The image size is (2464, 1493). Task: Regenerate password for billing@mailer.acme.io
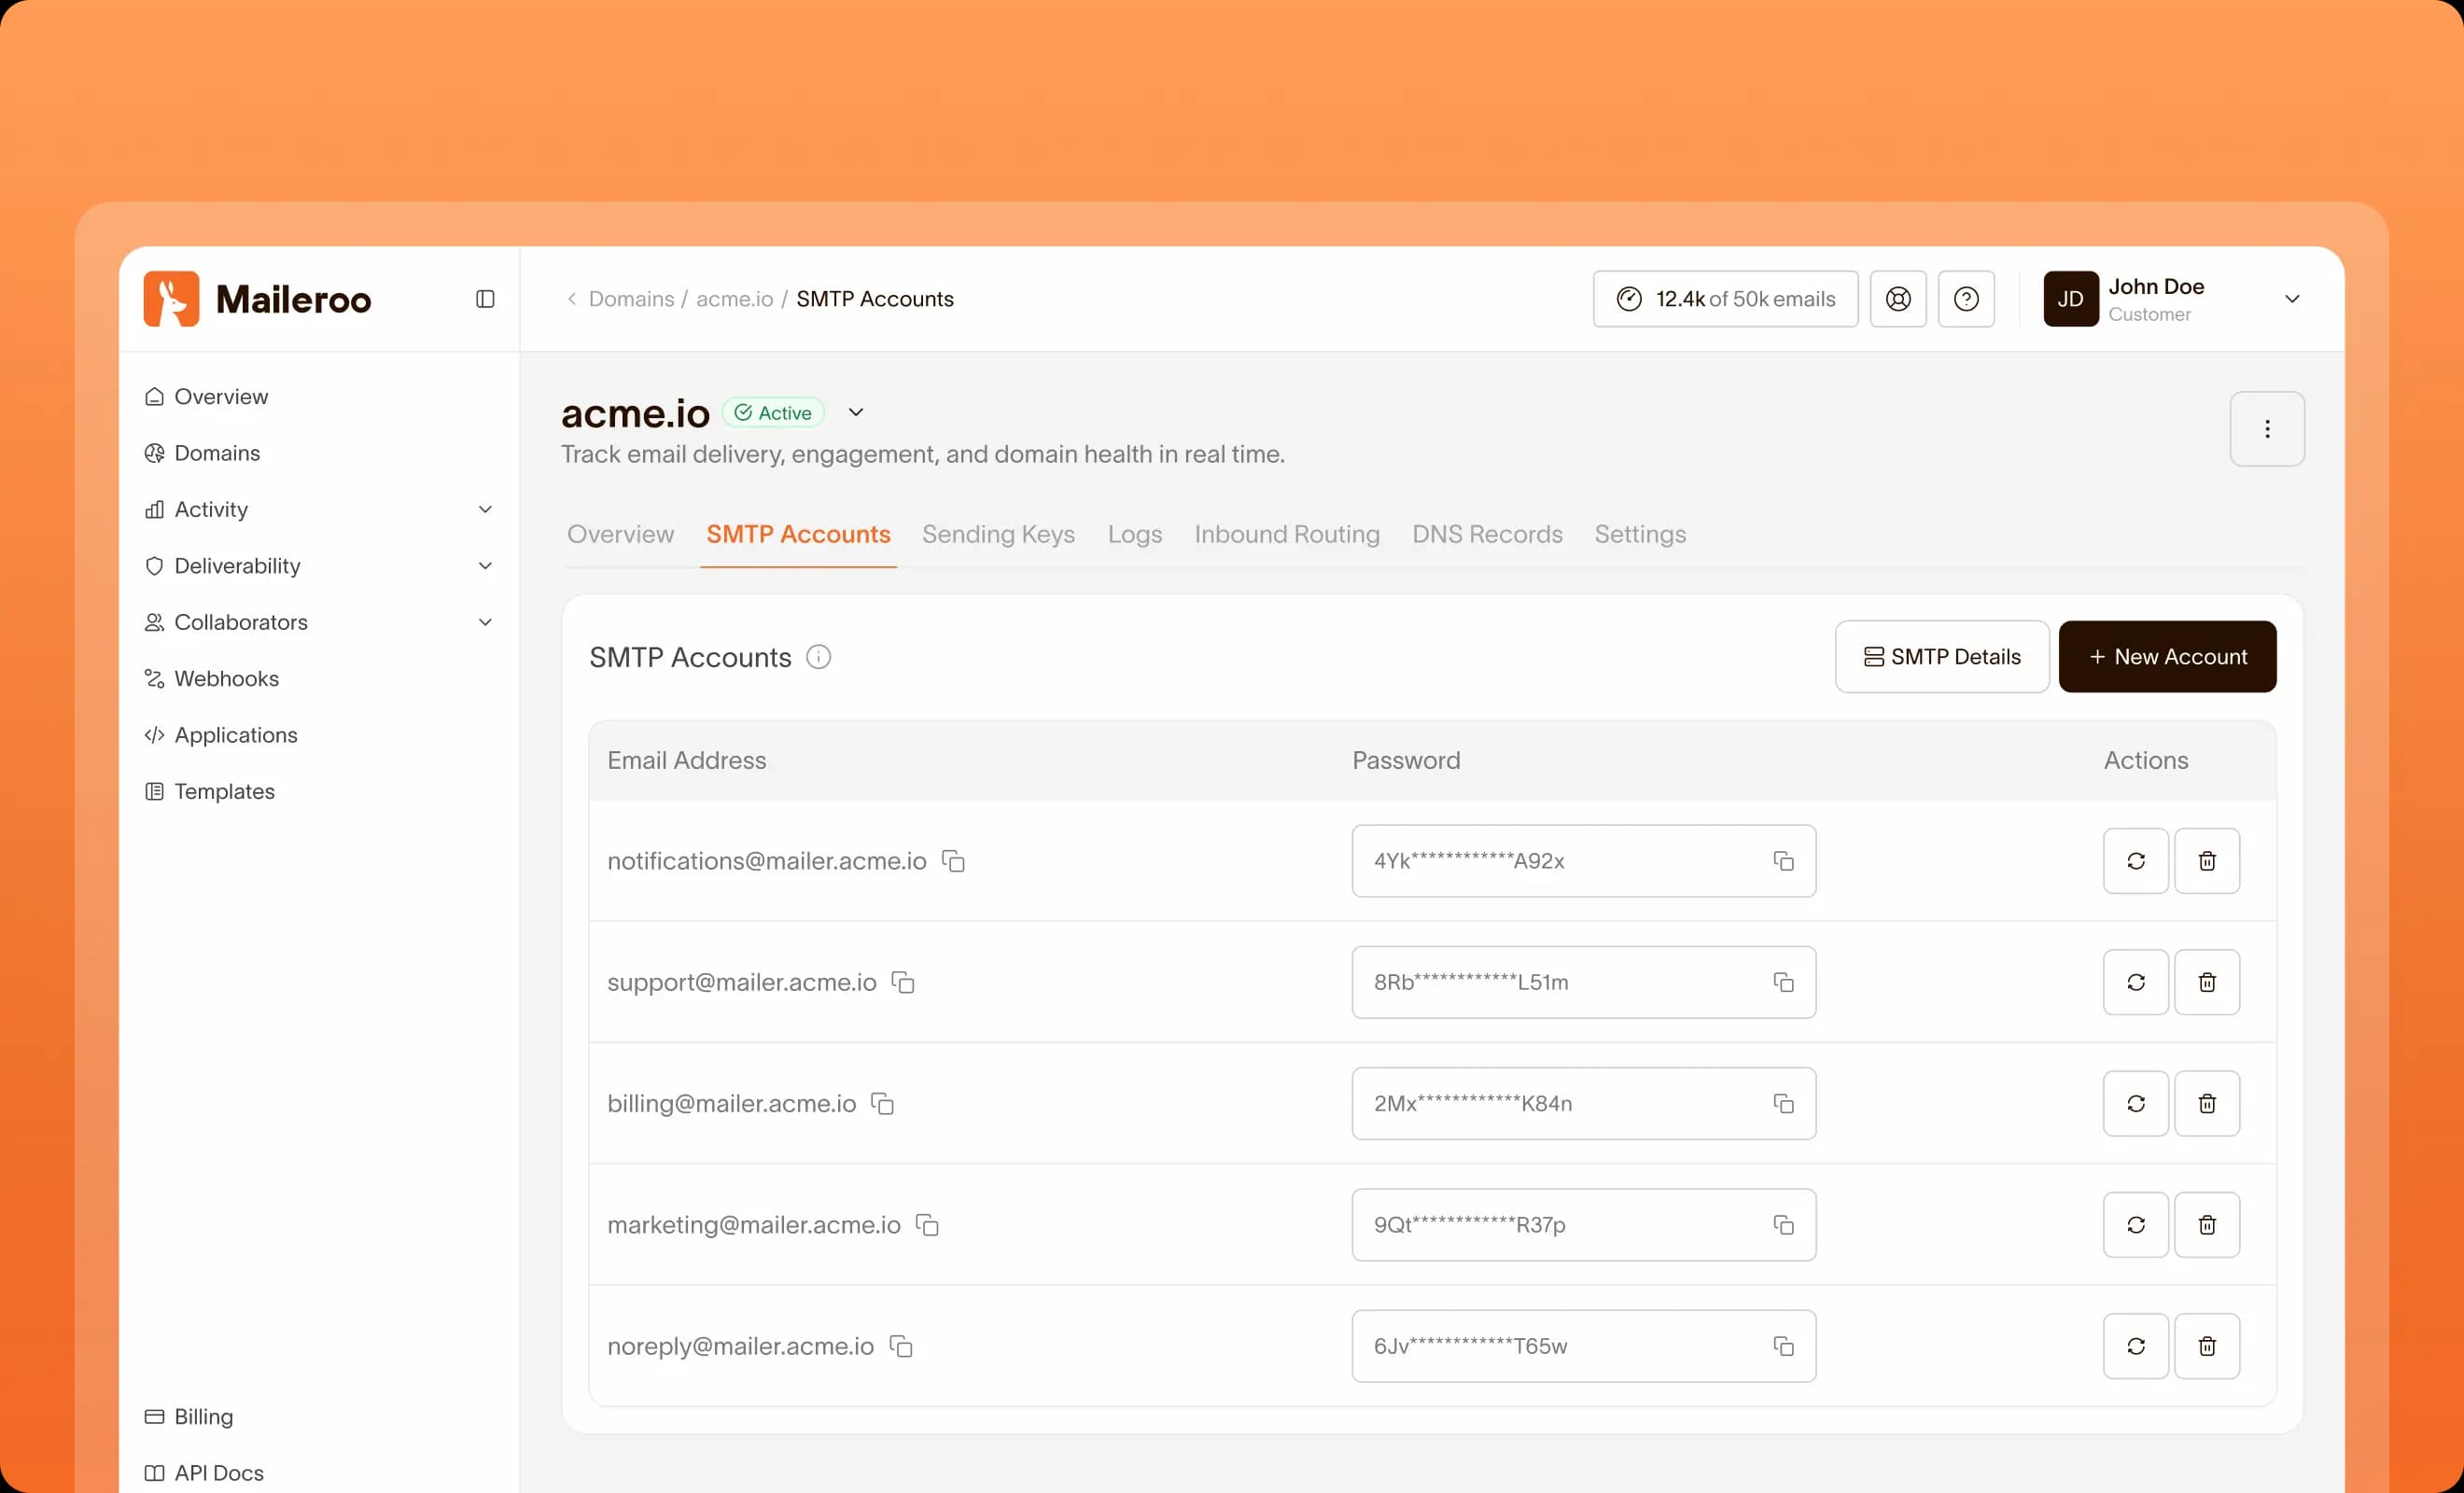pos(2135,1103)
